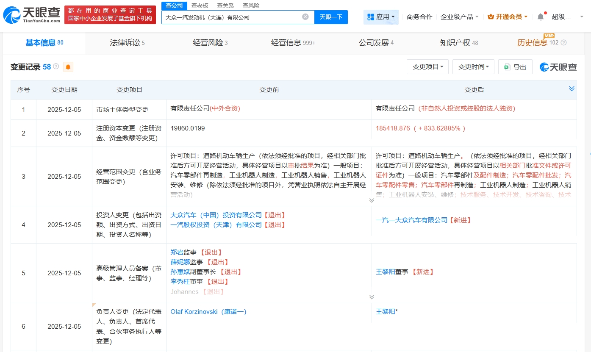Expand the 开通会员 membership menu
591x352 pixels.
tap(508, 17)
